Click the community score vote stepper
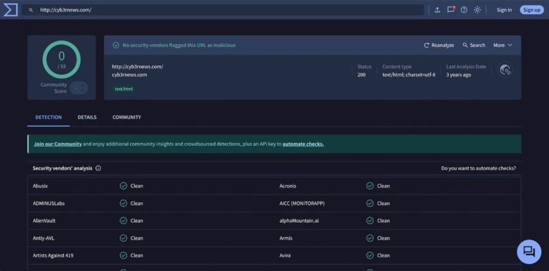This screenshot has width=549, height=271. click(79, 88)
